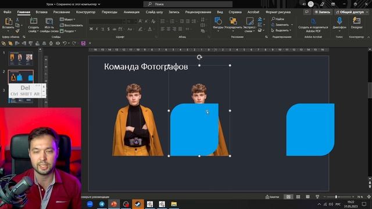Toggle bulleted list
Viewport: 372px width, 209px height.
point(163,21)
